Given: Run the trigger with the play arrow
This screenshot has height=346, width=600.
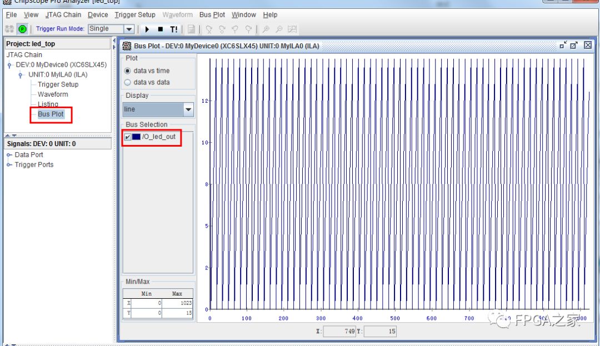Looking at the screenshot, I should (x=147, y=29).
